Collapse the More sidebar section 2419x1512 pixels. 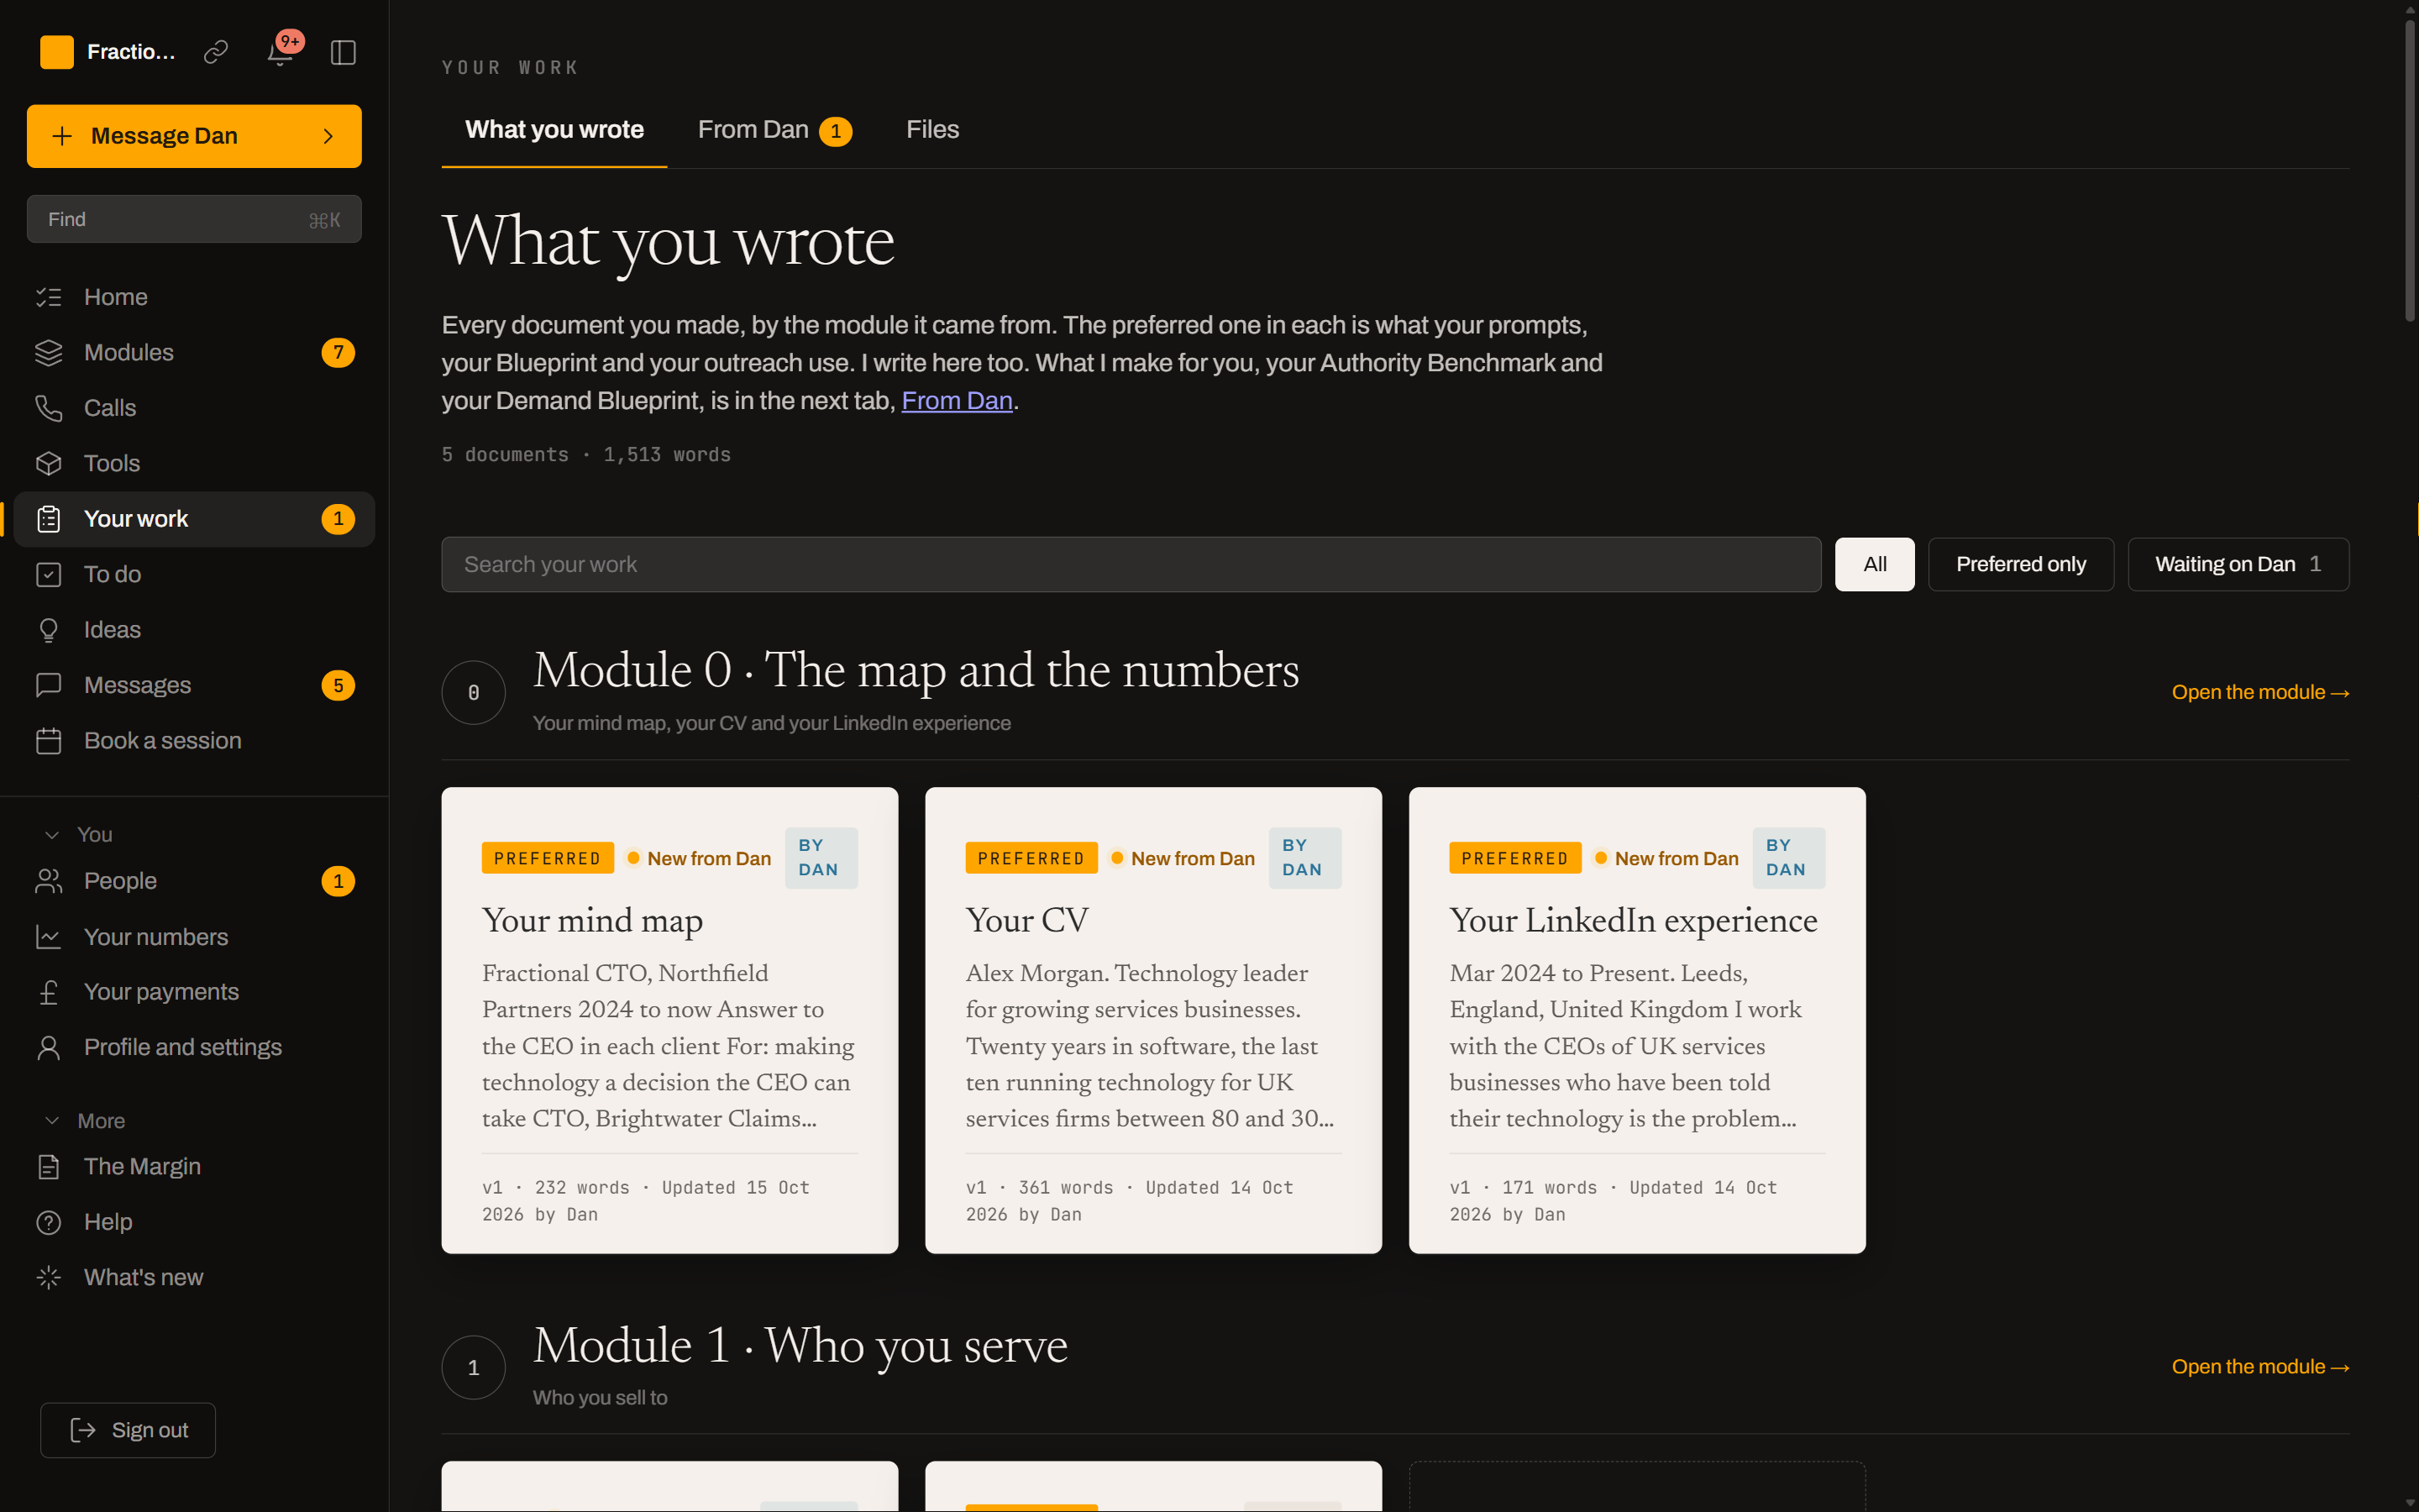click(84, 1121)
